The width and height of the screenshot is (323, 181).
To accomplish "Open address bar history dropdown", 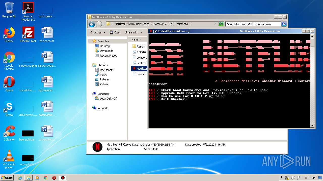I will [x=215, y=24].
